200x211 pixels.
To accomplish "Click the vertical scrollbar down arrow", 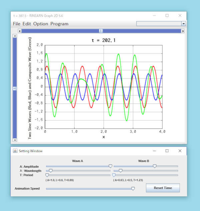I will 15,140.
